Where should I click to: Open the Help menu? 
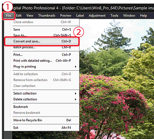pos(143,15)
